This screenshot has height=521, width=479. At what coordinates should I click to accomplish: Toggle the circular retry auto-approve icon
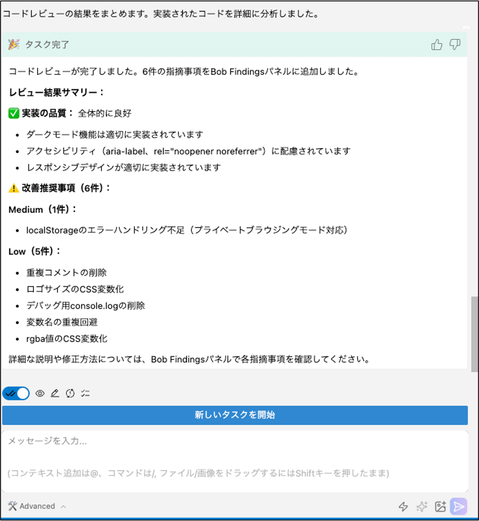(x=70, y=393)
